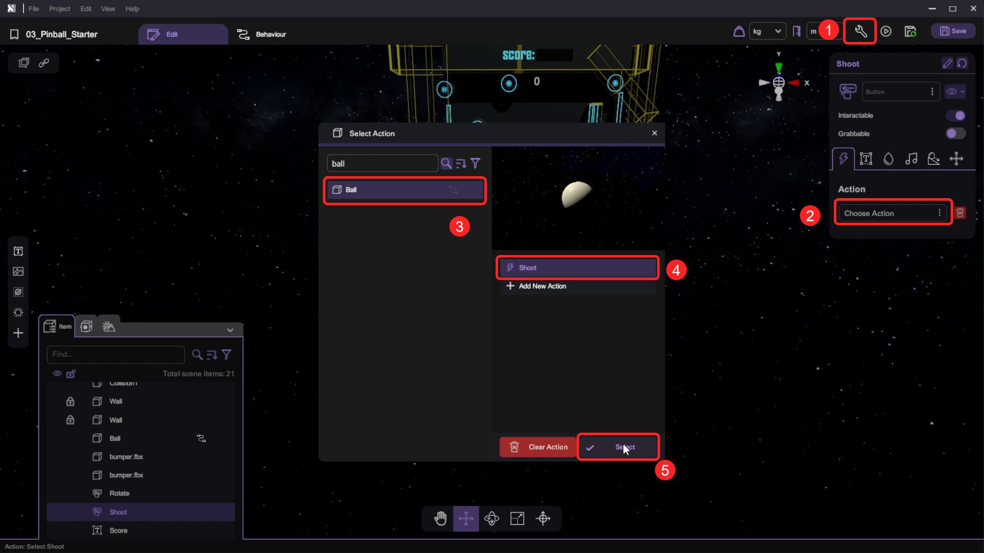
Task: Click the plus icon in left sidebar
Action: pyautogui.click(x=18, y=333)
